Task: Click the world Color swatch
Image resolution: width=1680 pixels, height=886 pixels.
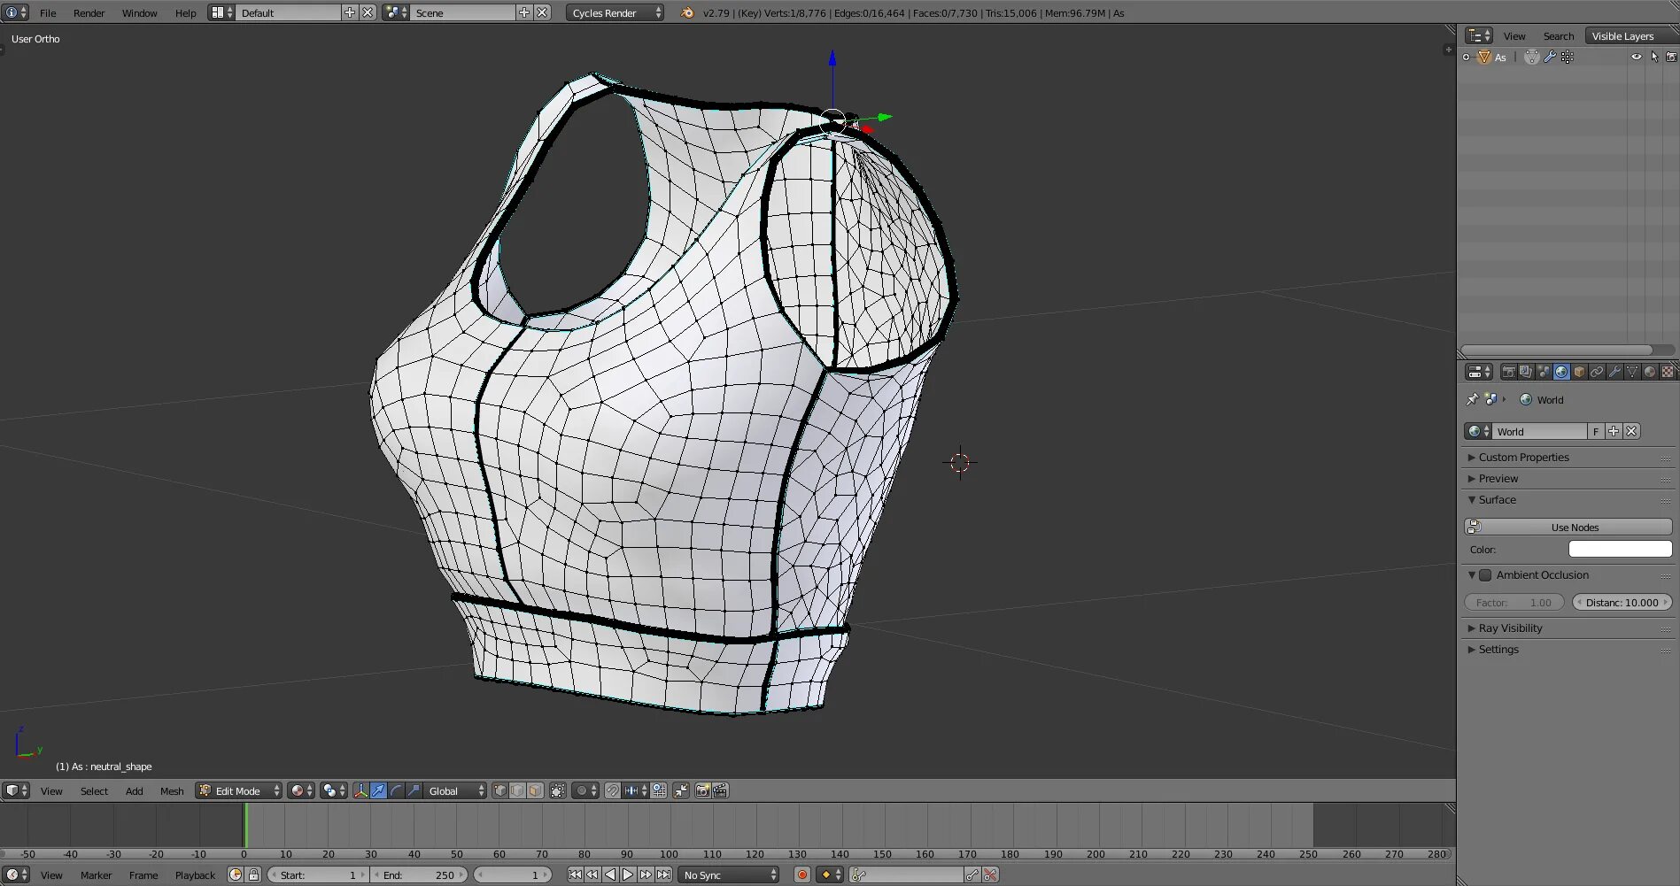Action: coord(1620,549)
